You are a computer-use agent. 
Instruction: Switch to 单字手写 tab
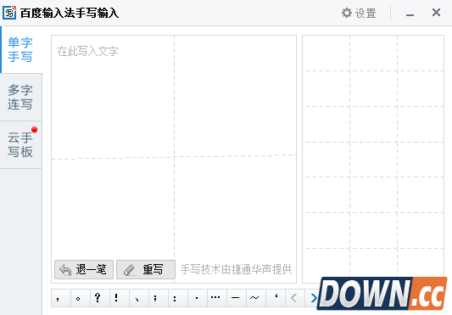(x=20, y=49)
